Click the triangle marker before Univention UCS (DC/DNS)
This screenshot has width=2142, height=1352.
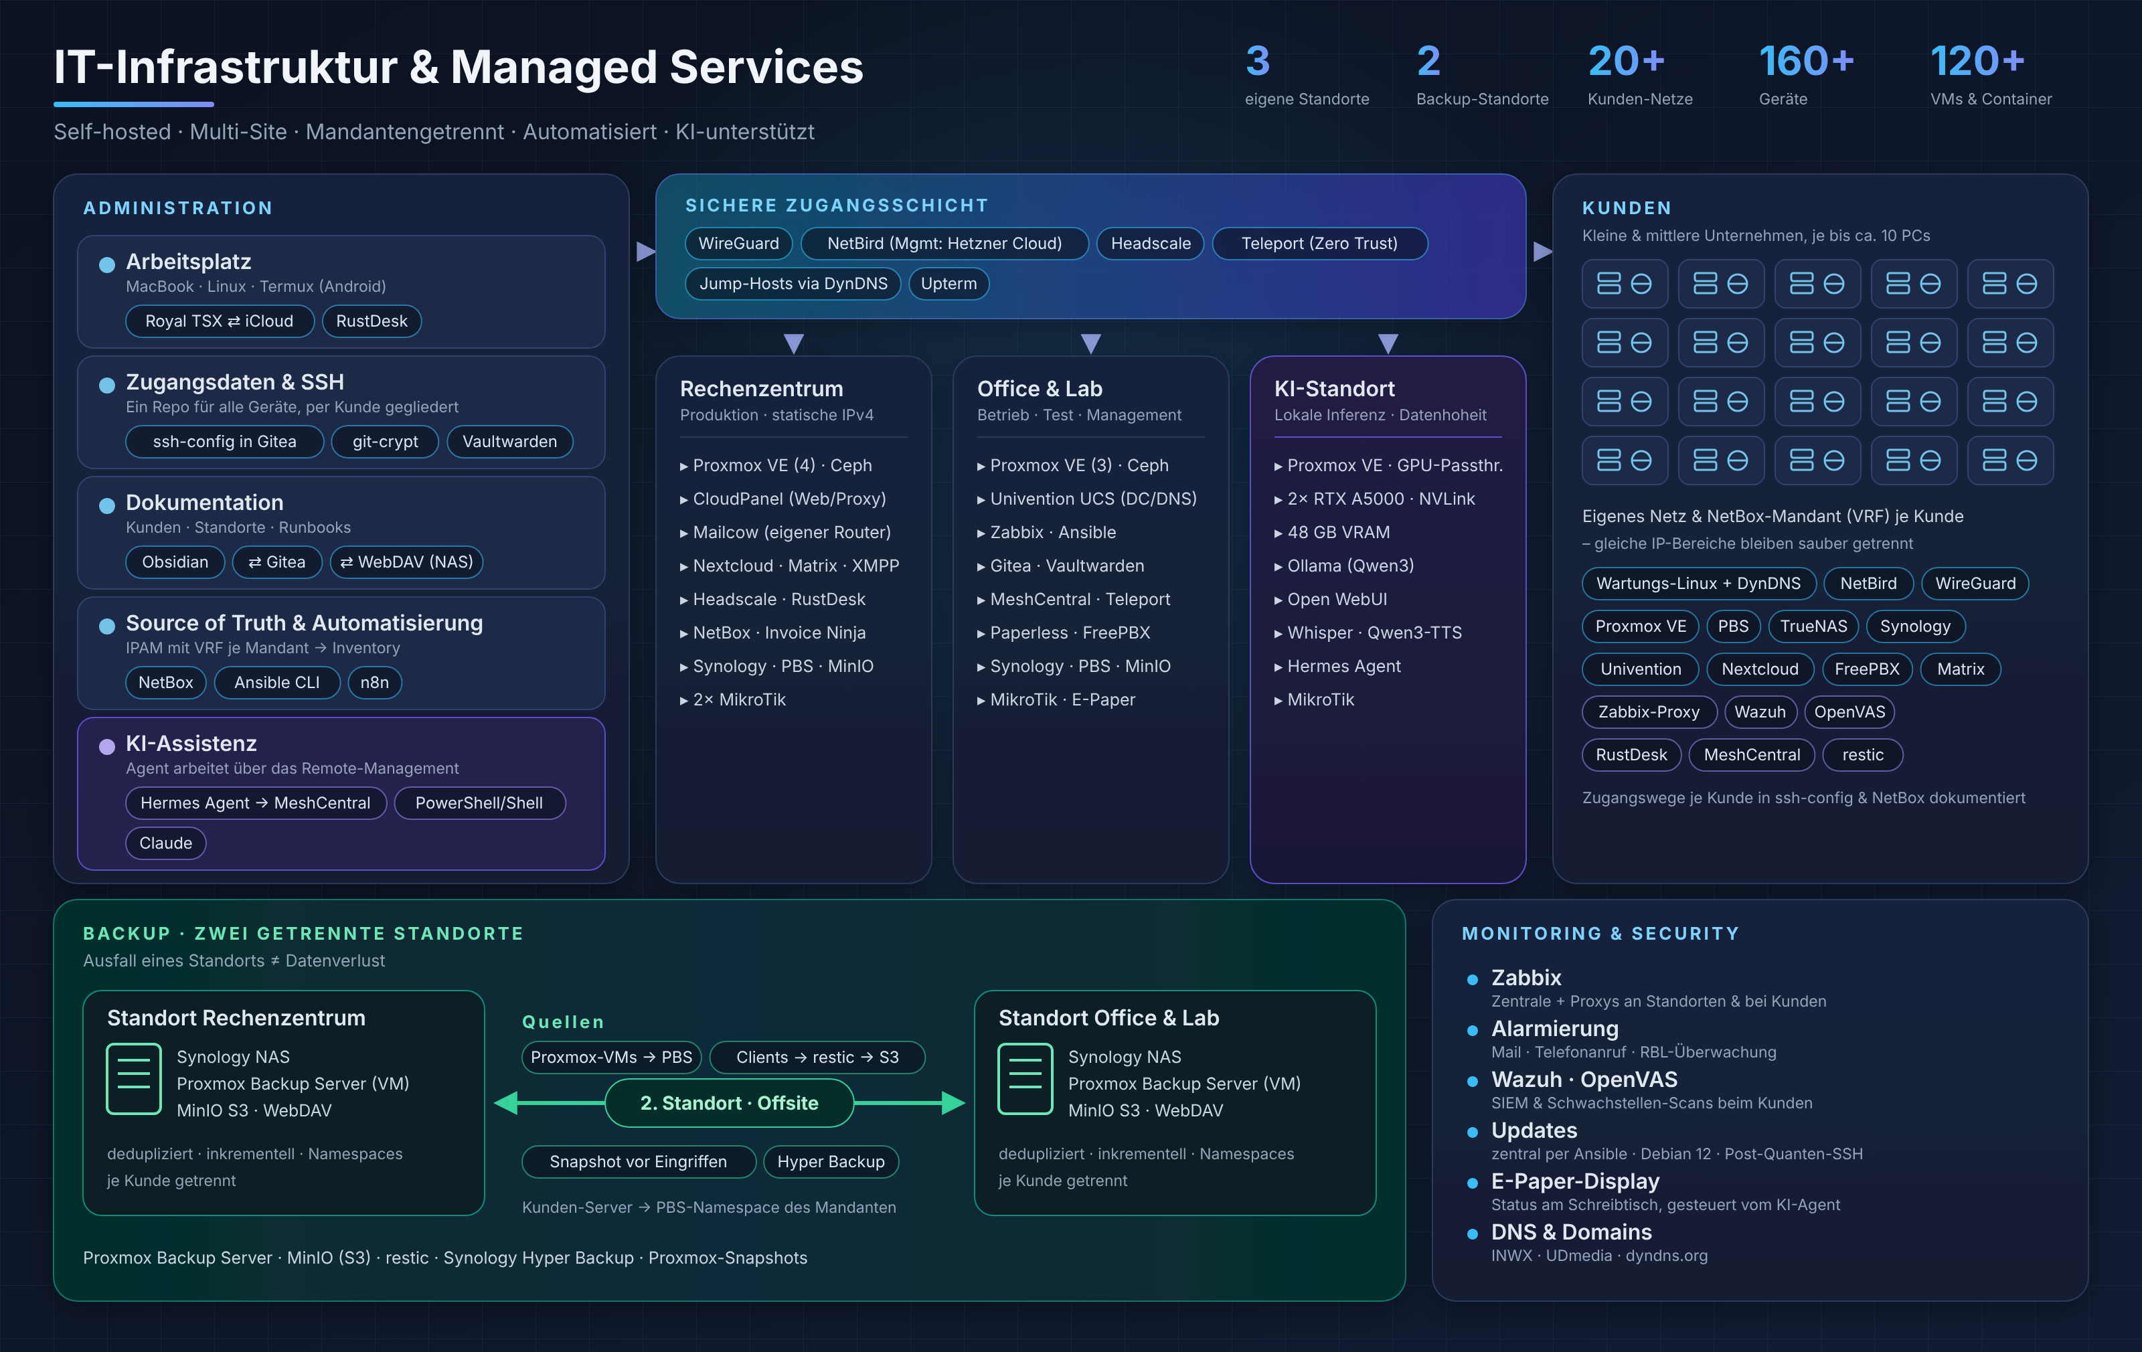981,500
